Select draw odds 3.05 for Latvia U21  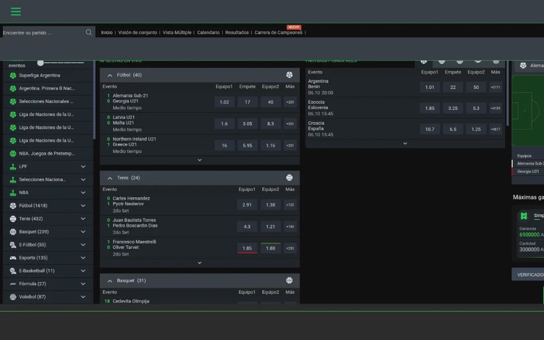(248, 124)
